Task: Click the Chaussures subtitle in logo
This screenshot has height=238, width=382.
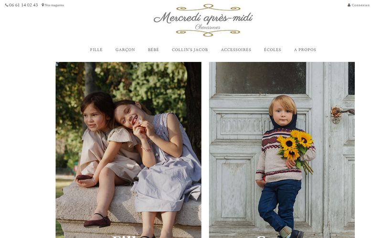Action: coord(208,27)
